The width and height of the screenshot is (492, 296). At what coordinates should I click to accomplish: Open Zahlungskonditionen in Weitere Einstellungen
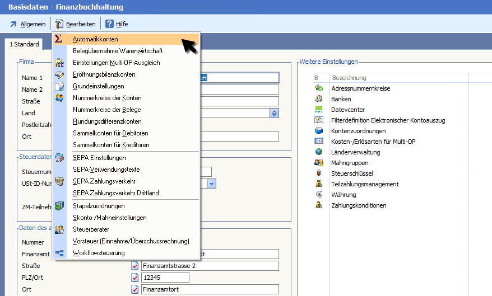pyautogui.click(x=359, y=205)
